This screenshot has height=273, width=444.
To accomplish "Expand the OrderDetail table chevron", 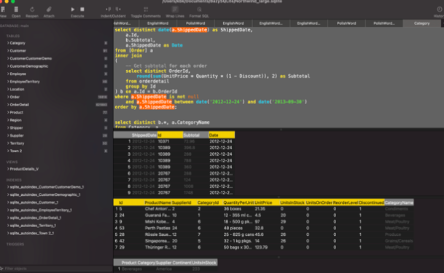I will 8,105.
